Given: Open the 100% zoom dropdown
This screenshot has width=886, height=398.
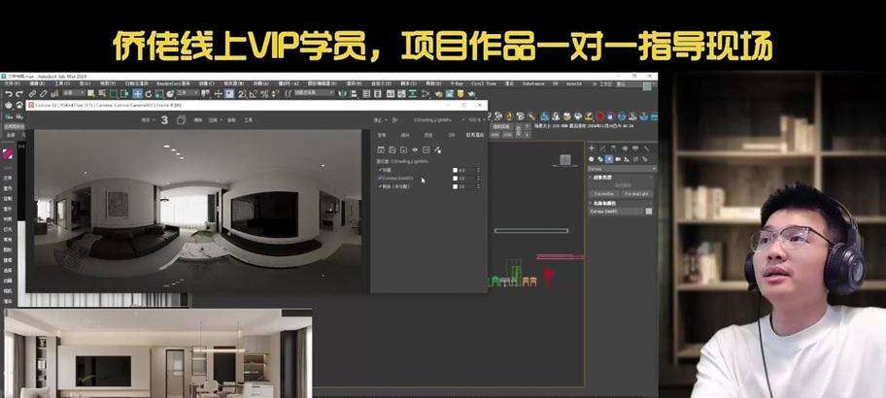Looking at the screenshot, I should click(x=476, y=120).
